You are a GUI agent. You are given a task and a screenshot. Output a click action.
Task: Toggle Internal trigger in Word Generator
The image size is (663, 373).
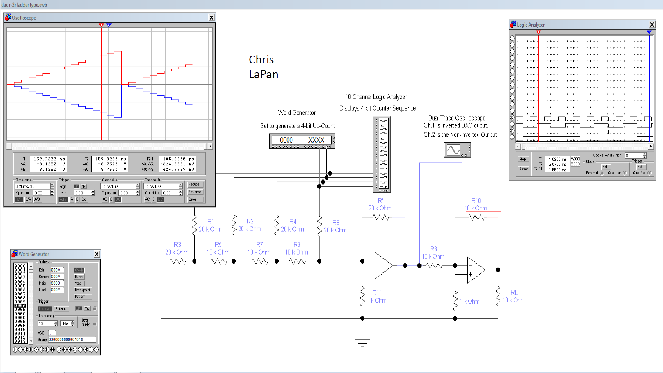pos(45,309)
